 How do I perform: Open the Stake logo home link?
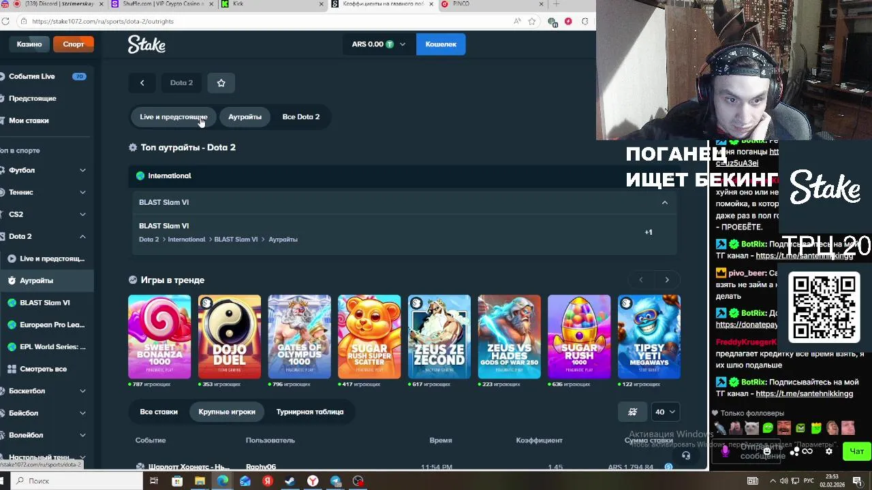pyautogui.click(x=146, y=44)
